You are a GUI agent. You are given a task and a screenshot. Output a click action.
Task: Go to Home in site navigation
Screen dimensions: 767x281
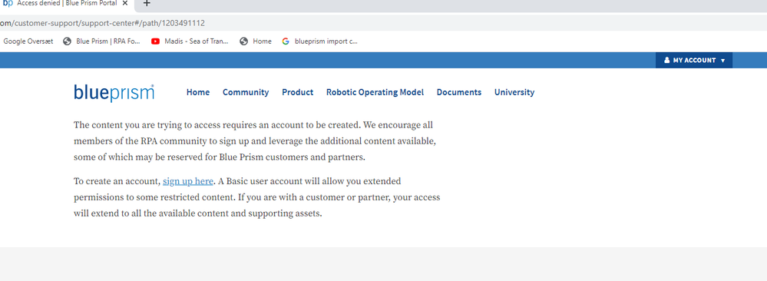tap(198, 92)
